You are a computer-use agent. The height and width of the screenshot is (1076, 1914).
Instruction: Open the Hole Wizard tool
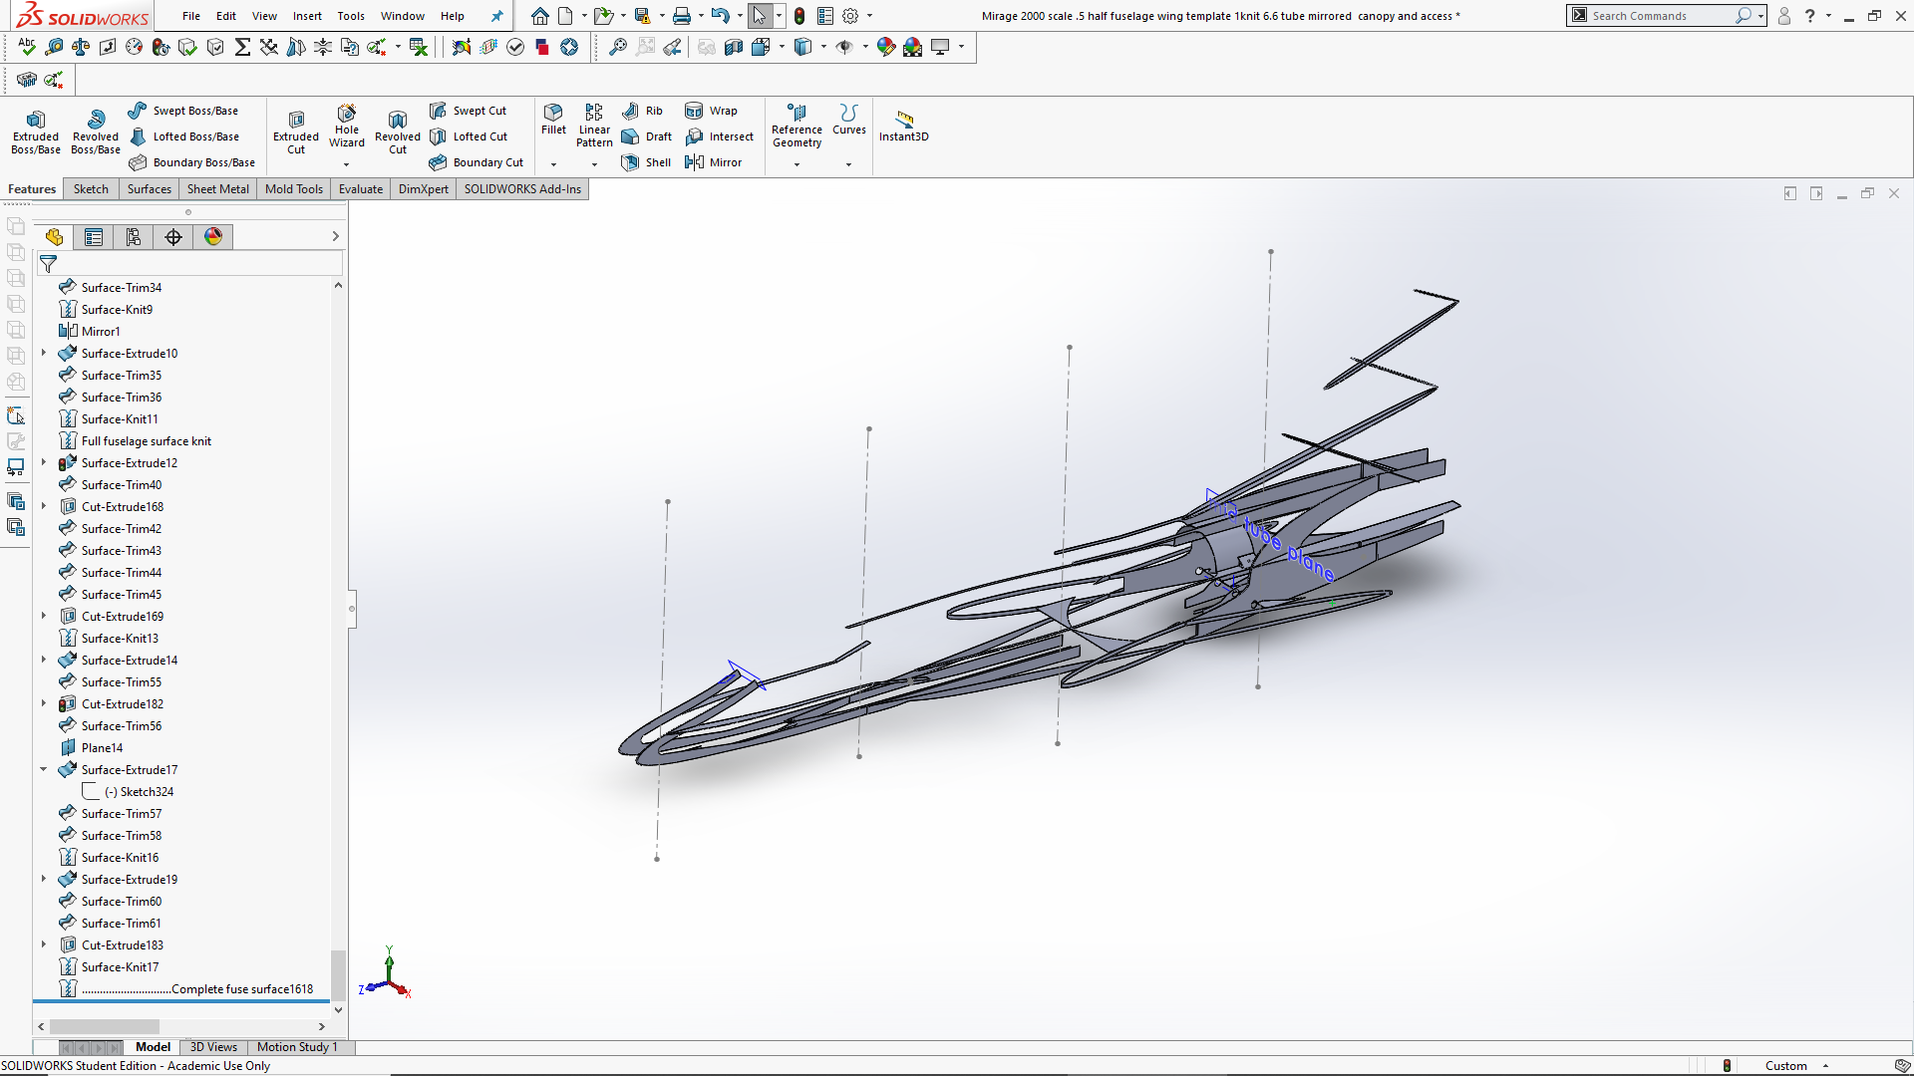tap(347, 127)
